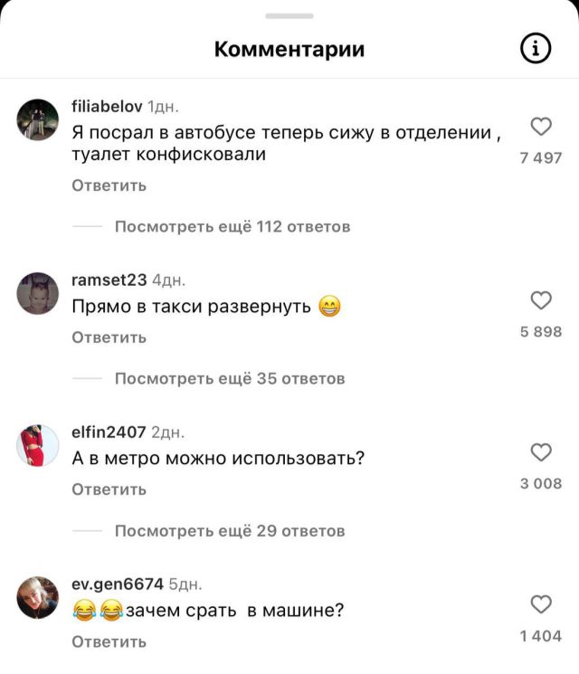Open filiabelov's profile avatar
This screenshot has width=579, height=674.
37,119
